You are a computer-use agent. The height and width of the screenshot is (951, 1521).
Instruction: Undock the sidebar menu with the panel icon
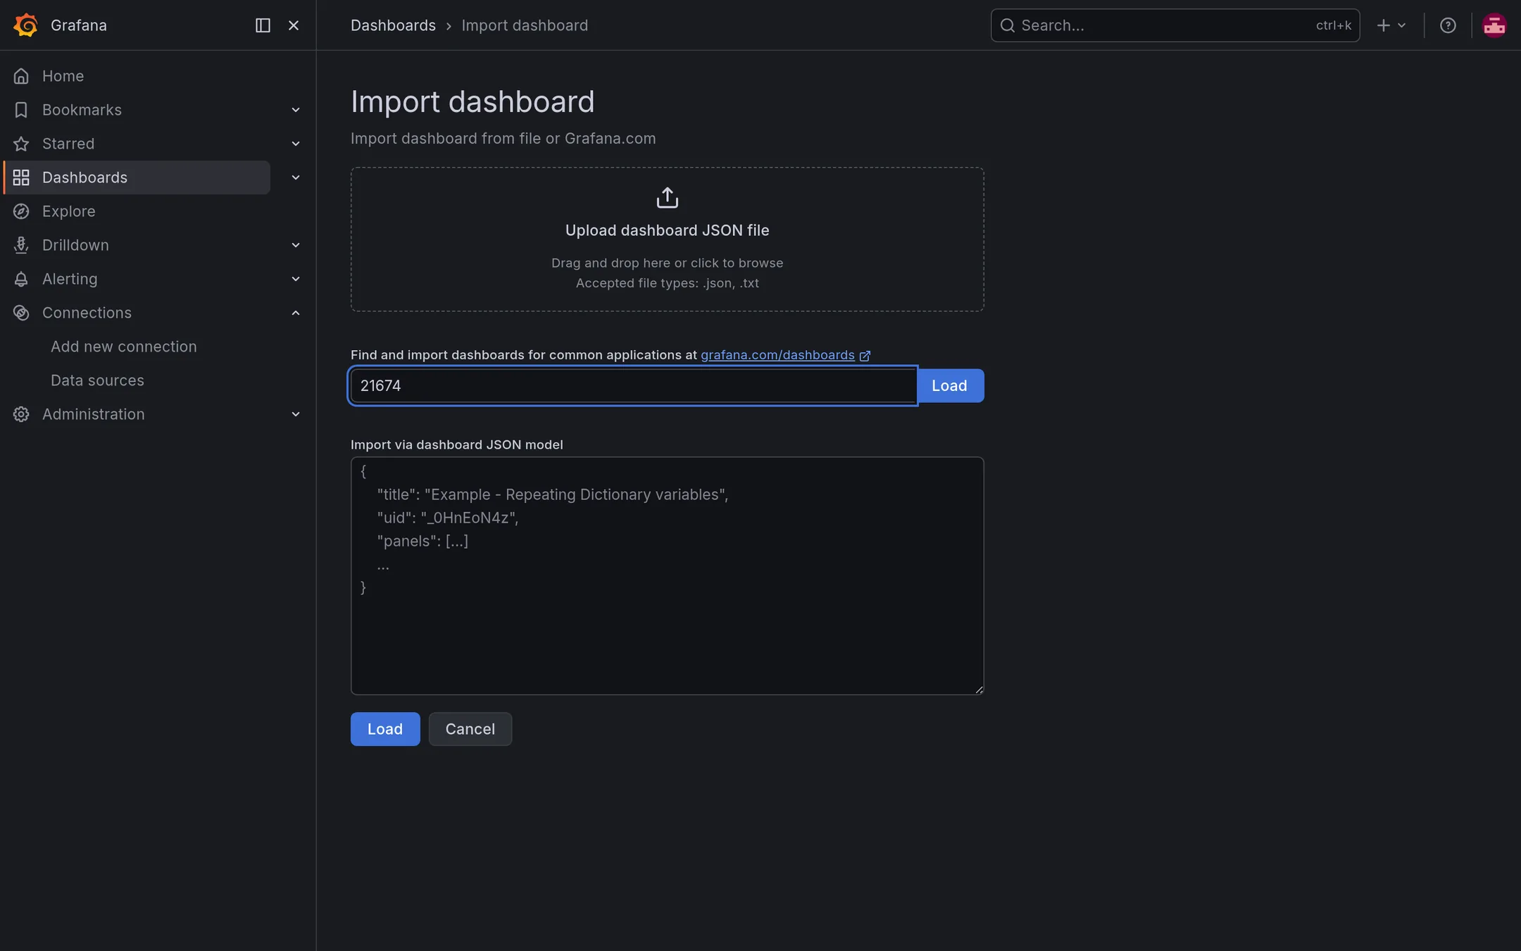pyautogui.click(x=263, y=25)
